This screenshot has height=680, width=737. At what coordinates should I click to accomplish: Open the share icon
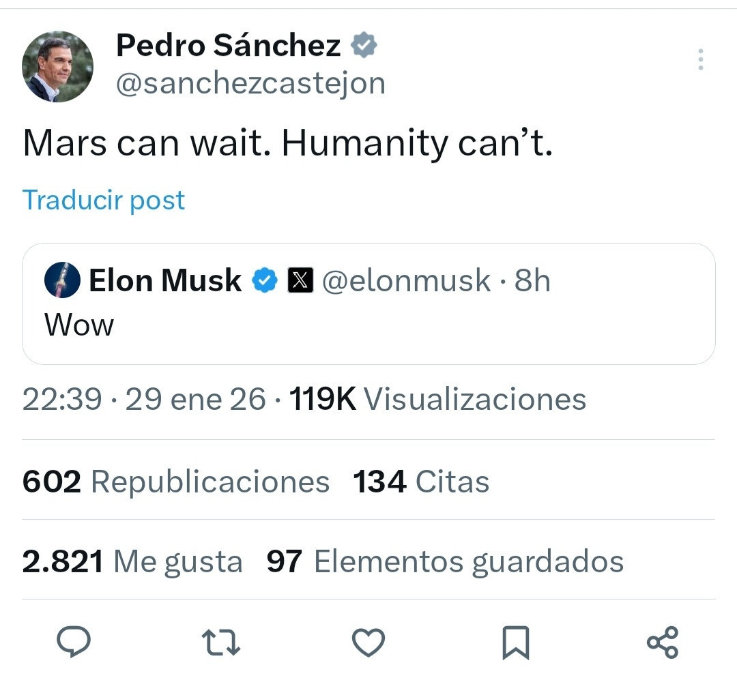point(662,642)
